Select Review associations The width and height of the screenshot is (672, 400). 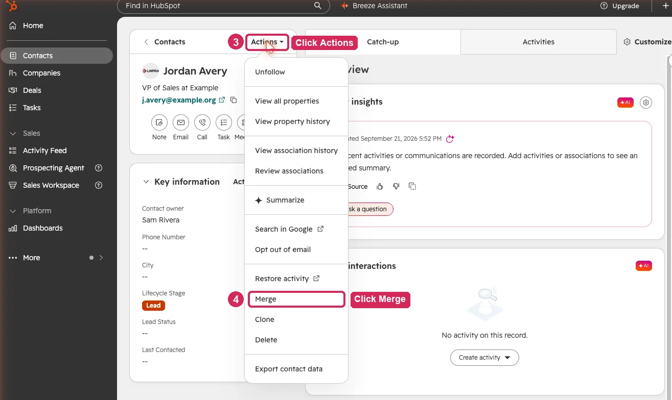click(x=296, y=171)
